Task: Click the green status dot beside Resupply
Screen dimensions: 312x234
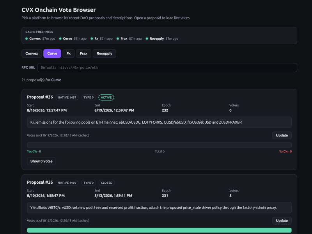Action: 147,39
